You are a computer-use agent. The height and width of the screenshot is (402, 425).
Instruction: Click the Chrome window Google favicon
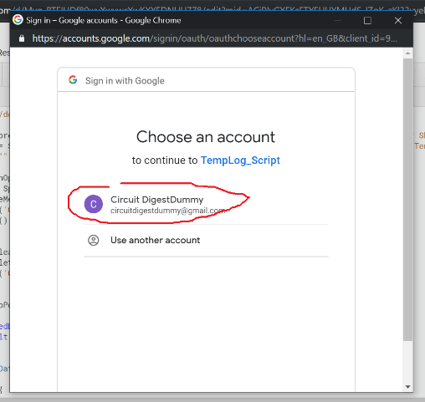click(18, 20)
